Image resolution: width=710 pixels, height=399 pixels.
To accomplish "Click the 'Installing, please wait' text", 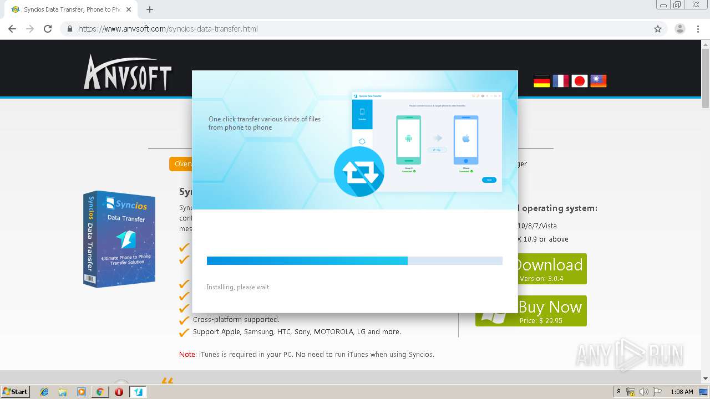I will pyautogui.click(x=238, y=287).
